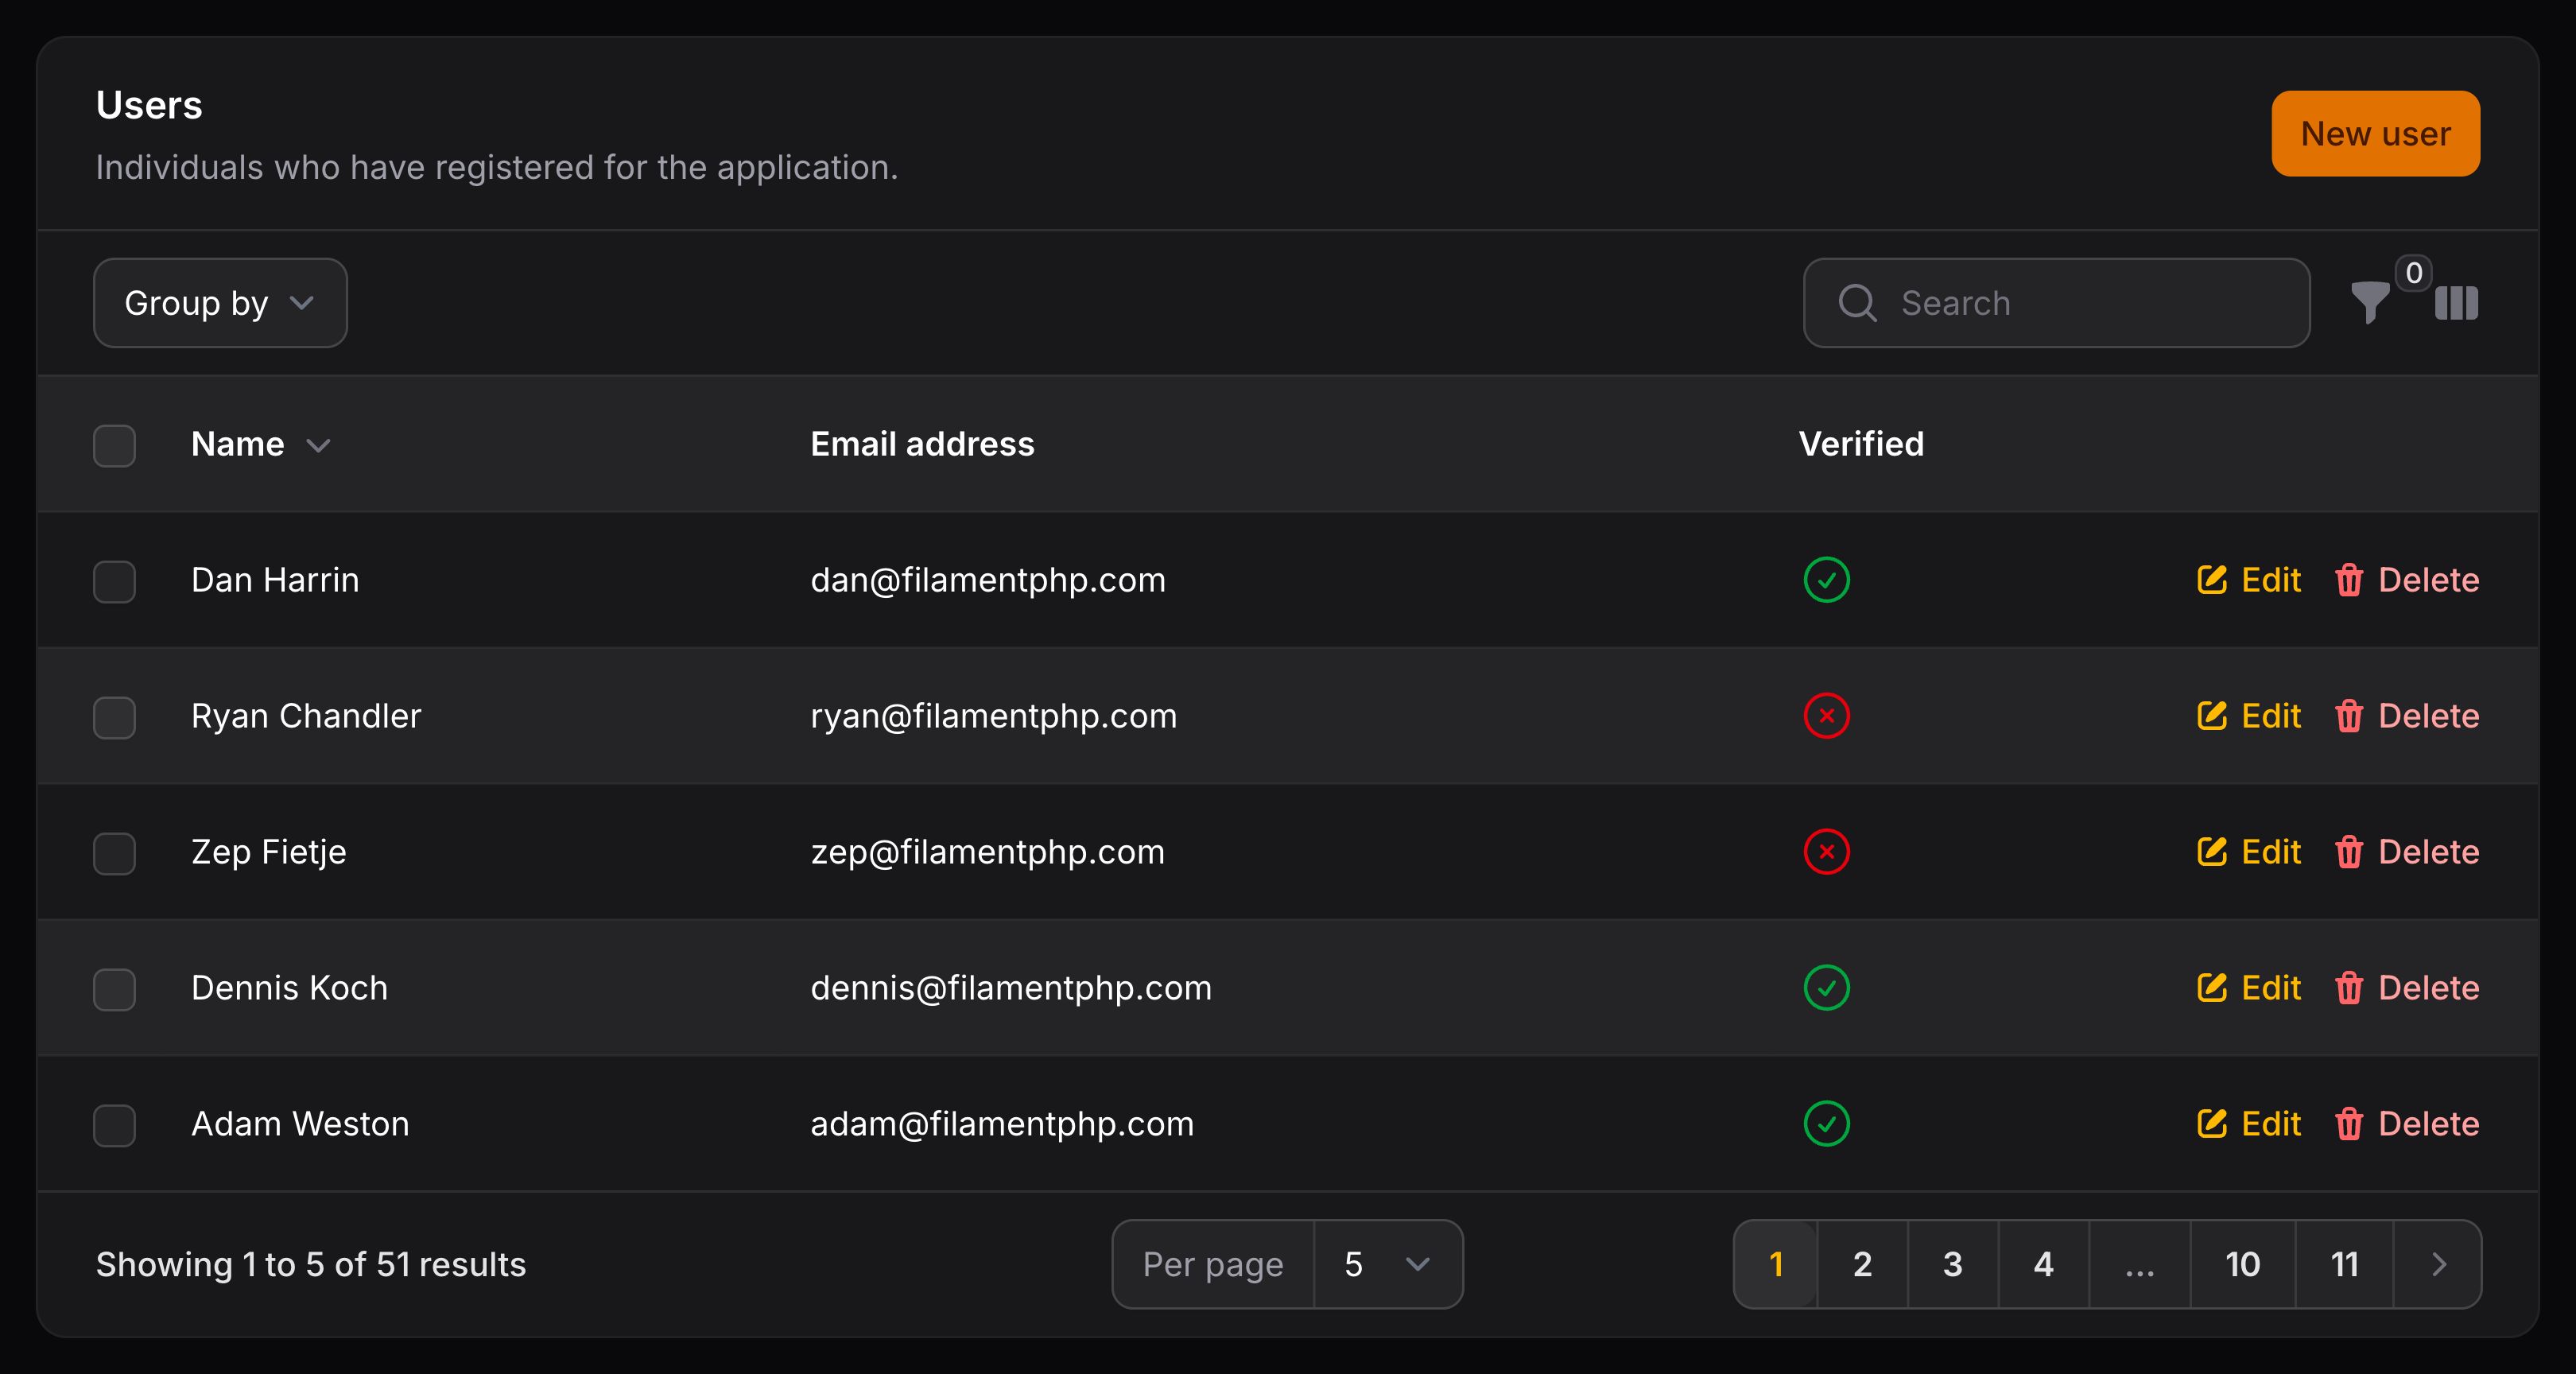
Task: Click the green verified icon for Dennis Koch
Action: point(1826,988)
